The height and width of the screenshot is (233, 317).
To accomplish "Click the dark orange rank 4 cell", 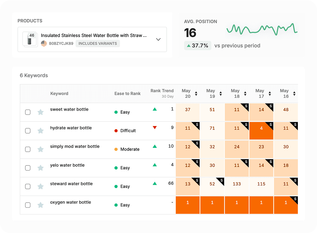I will click(x=261, y=131).
